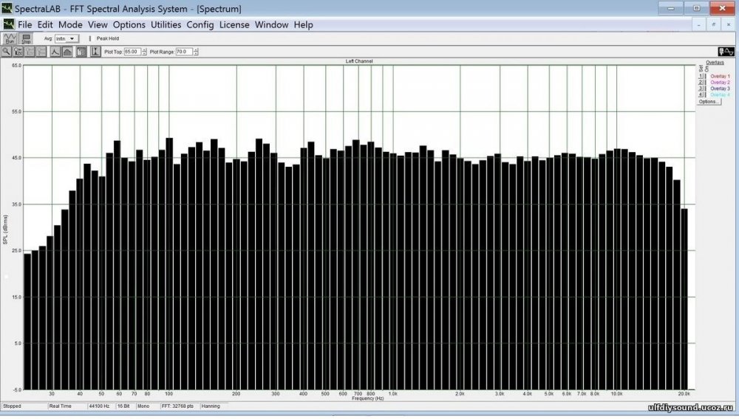Click the vertical autoscale icon

point(95,52)
